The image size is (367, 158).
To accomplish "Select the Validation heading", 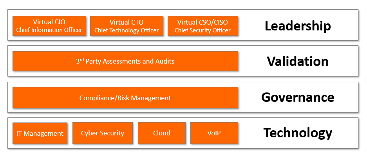I will point(298,61).
